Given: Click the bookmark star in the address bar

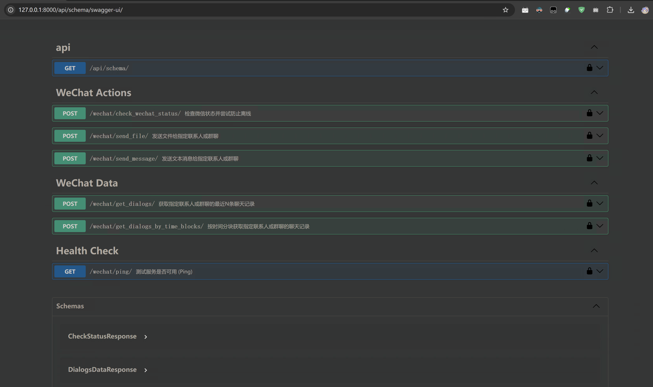Looking at the screenshot, I should pyautogui.click(x=506, y=10).
